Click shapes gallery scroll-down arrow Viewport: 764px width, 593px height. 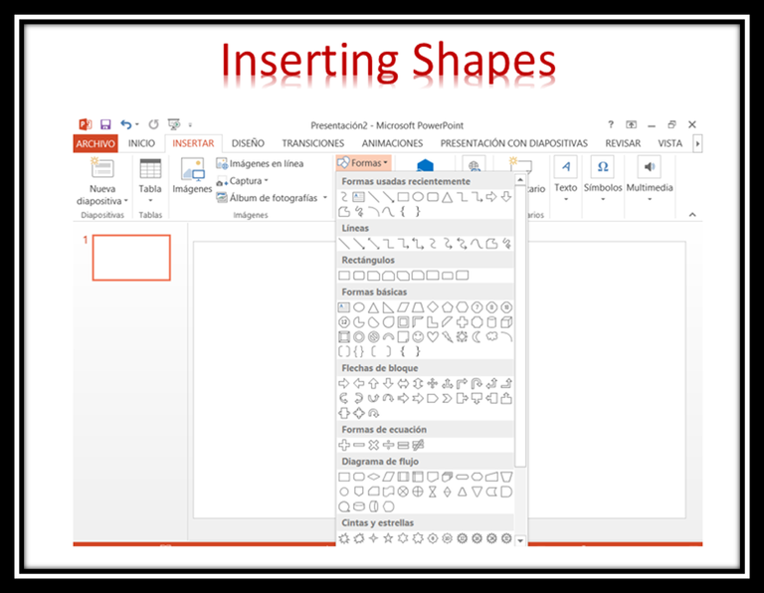(x=520, y=540)
